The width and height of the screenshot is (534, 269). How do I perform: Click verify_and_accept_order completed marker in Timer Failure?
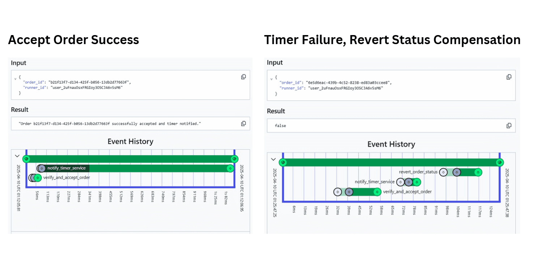coord(377,192)
